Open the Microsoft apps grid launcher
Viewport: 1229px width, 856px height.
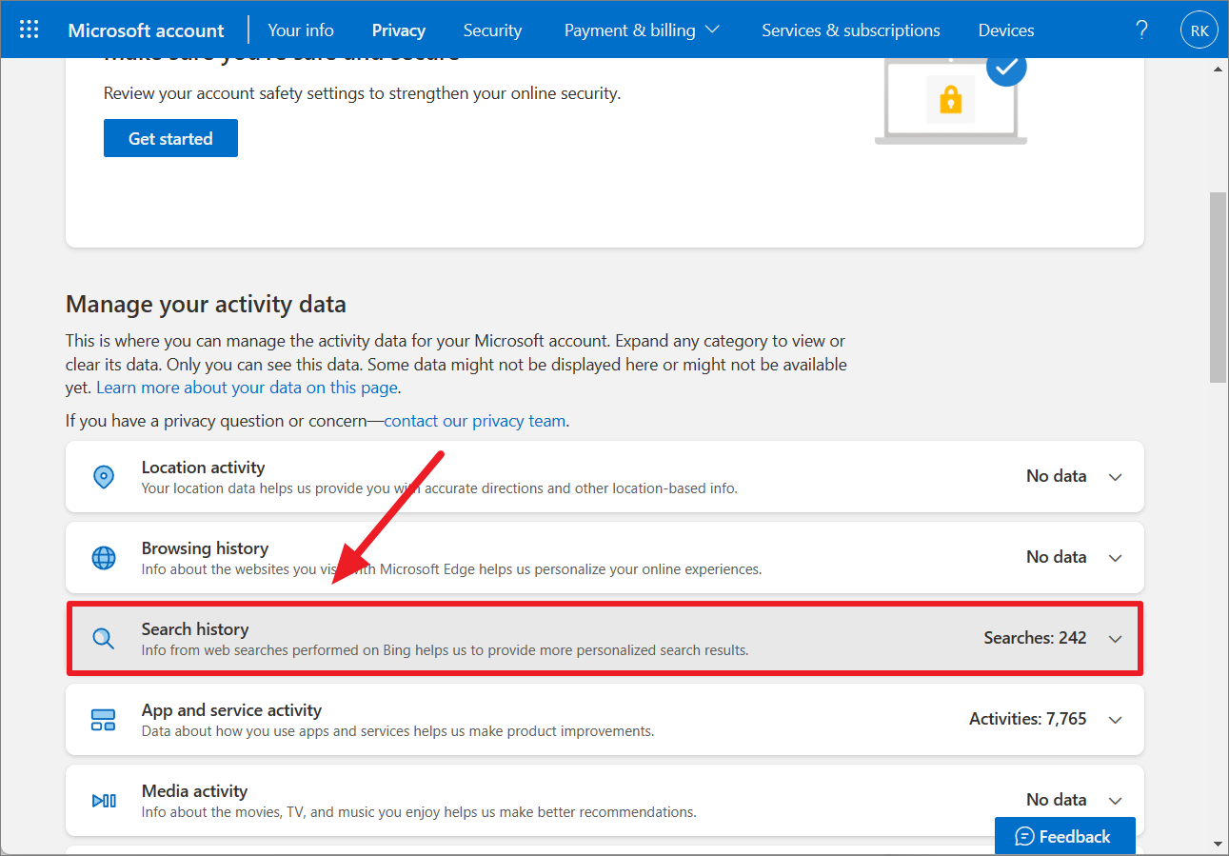pyautogui.click(x=30, y=30)
